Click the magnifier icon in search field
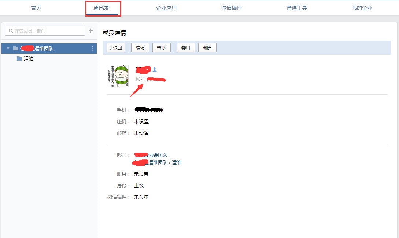The height and width of the screenshot is (238, 399). [x=11, y=31]
